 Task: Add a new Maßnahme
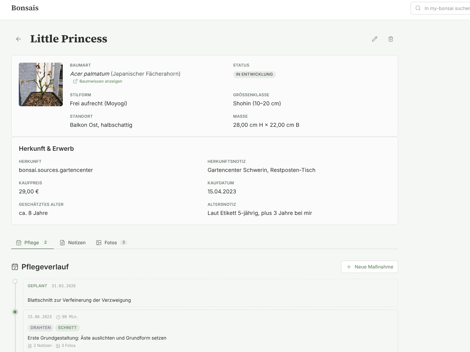point(369,267)
